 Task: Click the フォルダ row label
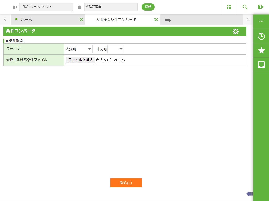13,49
